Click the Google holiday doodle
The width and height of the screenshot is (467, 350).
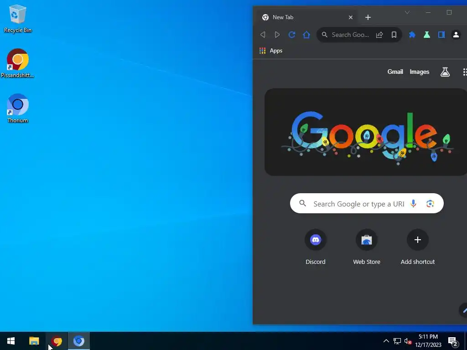tap(366, 132)
